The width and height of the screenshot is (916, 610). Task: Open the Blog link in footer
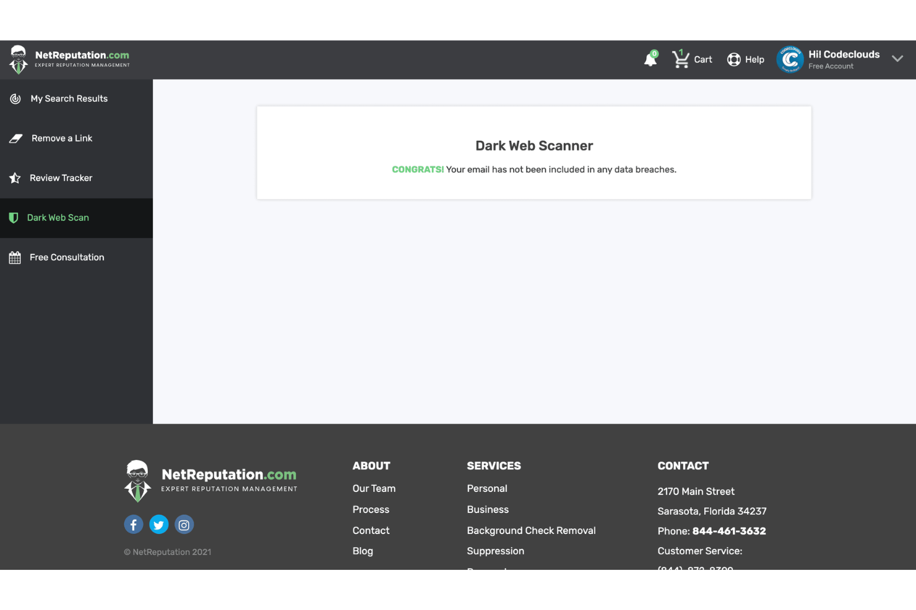[x=363, y=551]
